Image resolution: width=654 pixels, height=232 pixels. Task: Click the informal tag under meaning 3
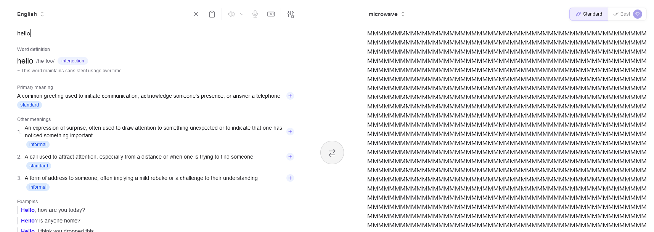pos(38,187)
